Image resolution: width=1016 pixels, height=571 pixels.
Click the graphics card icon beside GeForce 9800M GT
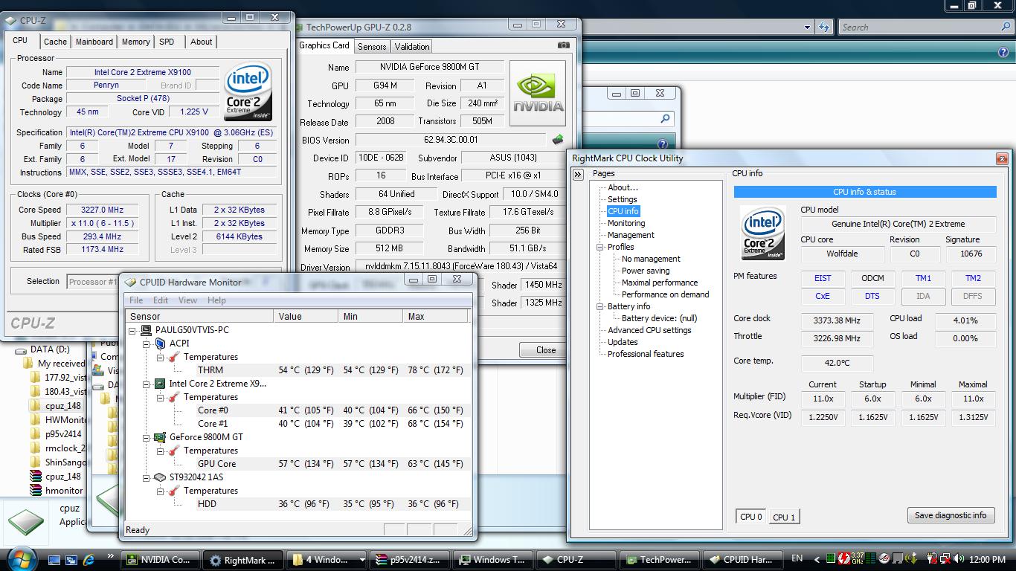click(160, 437)
